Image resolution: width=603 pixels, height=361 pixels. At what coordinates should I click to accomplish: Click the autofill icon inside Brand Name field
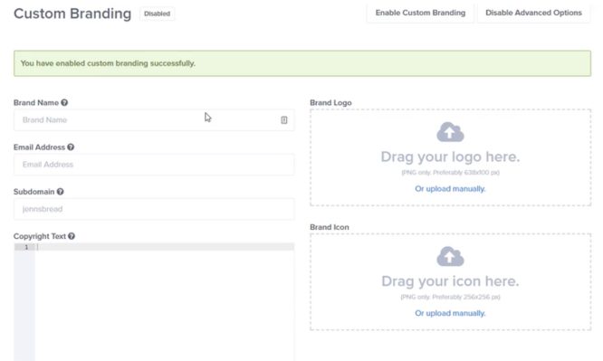[283, 120]
